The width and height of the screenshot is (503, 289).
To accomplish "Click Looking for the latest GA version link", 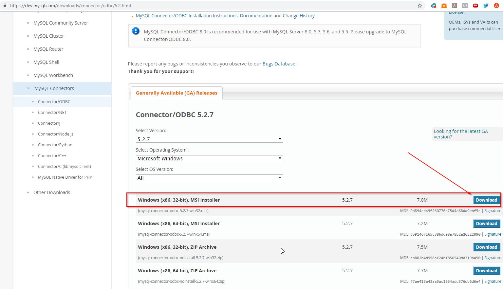I will (x=461, y=134).
